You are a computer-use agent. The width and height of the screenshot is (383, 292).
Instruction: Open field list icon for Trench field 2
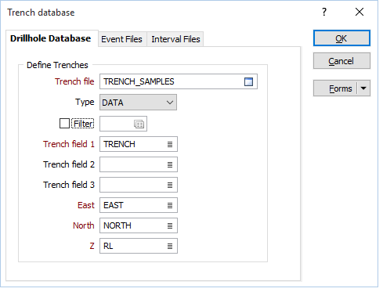(x=170, y=164)
